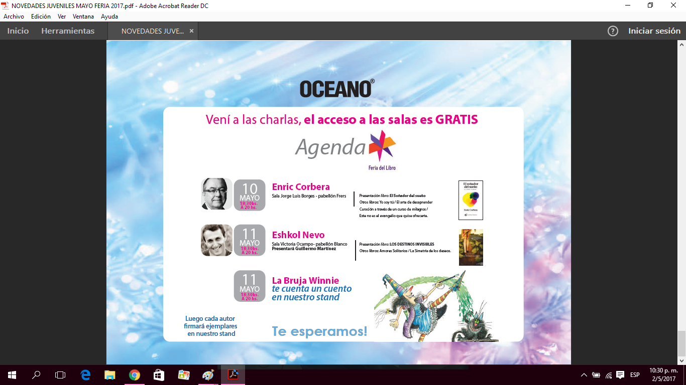Click the Winnie witch illustration
The width and height of the screenshot is (686, 385).
pyautogui.click(x=436, y=306)
